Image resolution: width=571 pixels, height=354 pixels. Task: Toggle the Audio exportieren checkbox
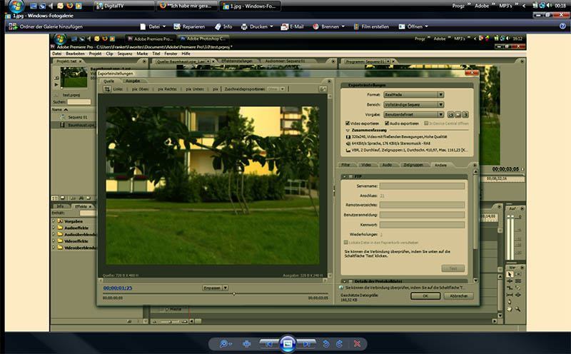click(387, 123)
